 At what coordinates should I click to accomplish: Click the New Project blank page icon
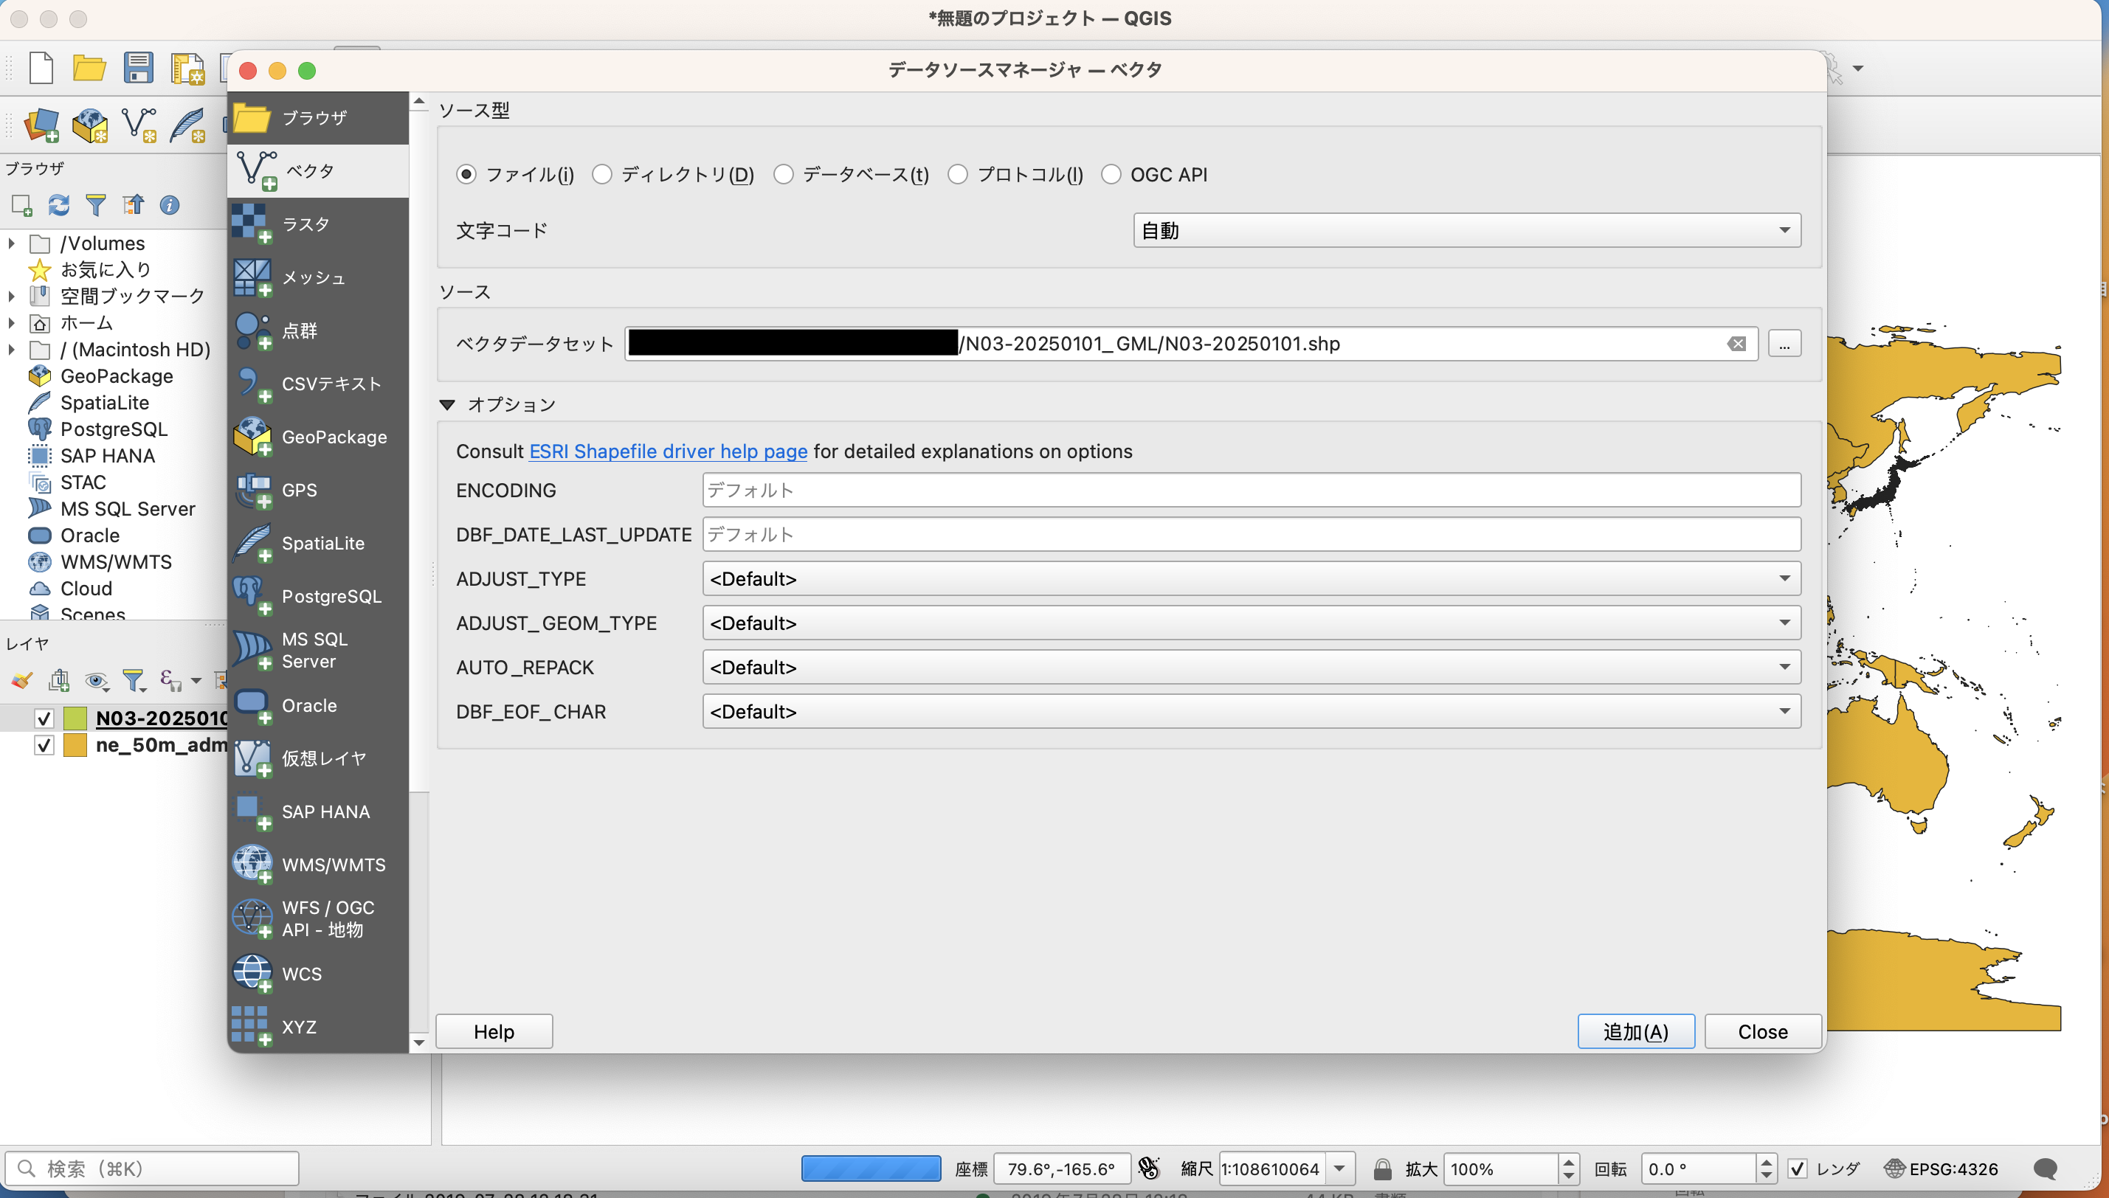point(41,67)
